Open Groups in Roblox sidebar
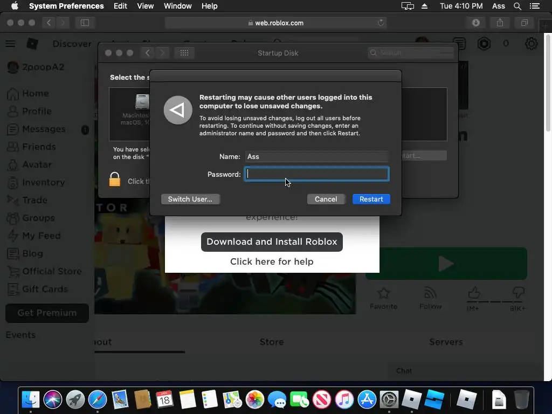Screen dimensions: 552x414 31,218
